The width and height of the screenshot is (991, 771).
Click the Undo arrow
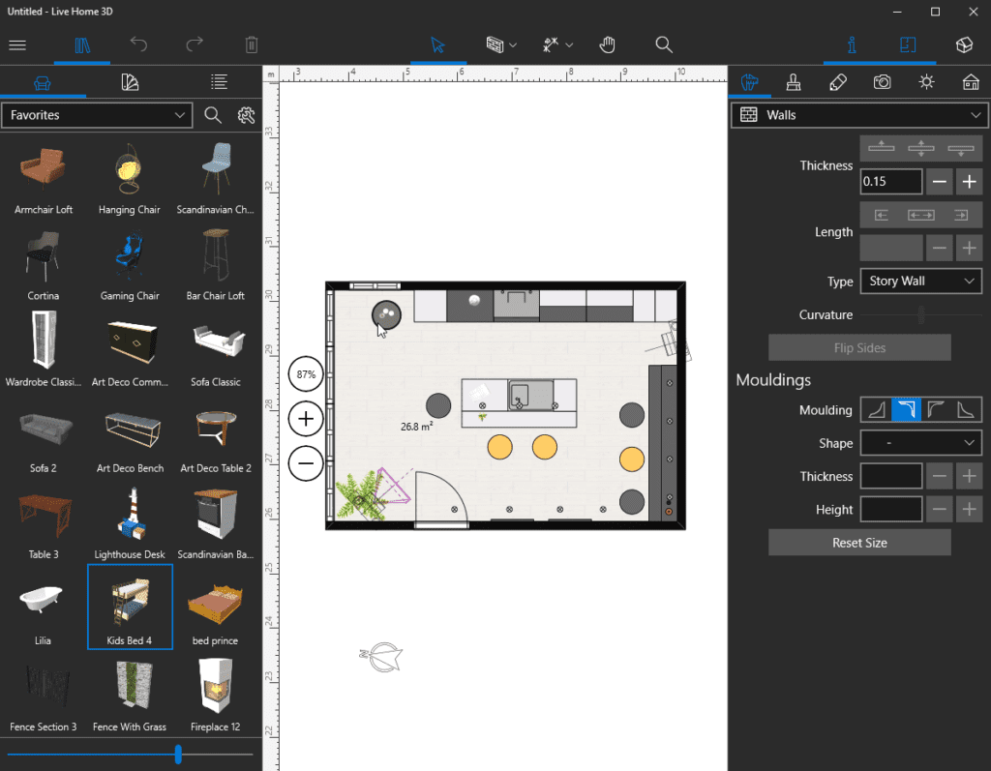(138, 44)
